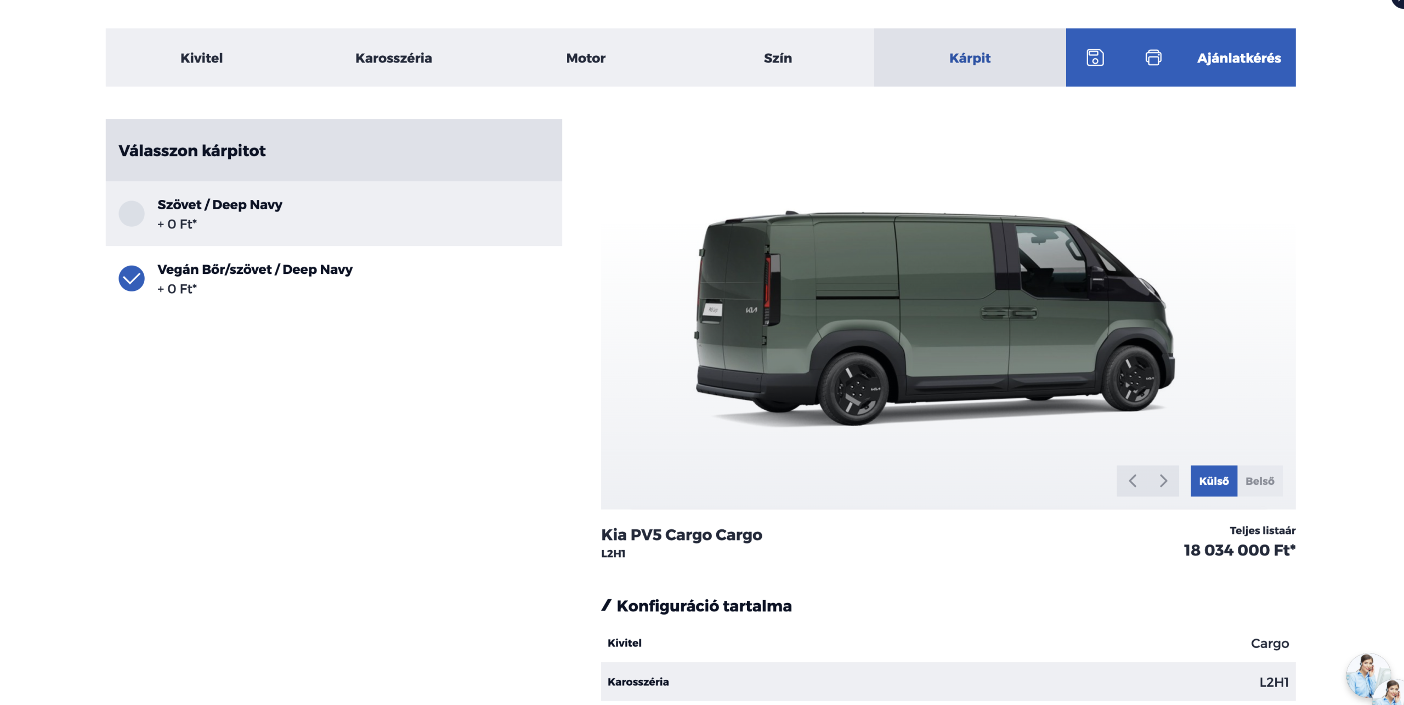Switch to Belső interior view
The height and width of the screenshot is (705, 1404).
tap(1260, 481)
